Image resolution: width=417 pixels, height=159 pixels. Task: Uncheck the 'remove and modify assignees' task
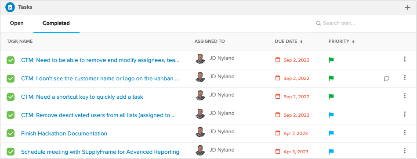pos(11,60)
